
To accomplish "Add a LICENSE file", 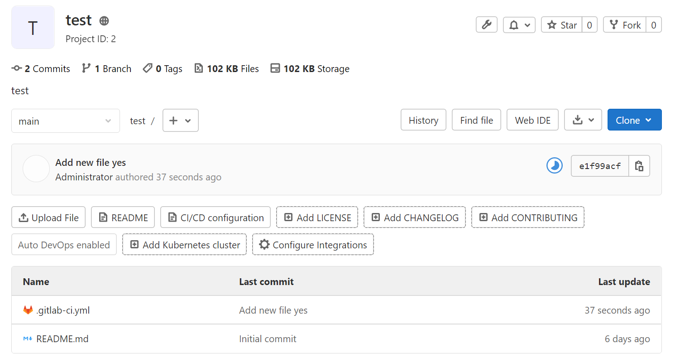I will [317, 217].
